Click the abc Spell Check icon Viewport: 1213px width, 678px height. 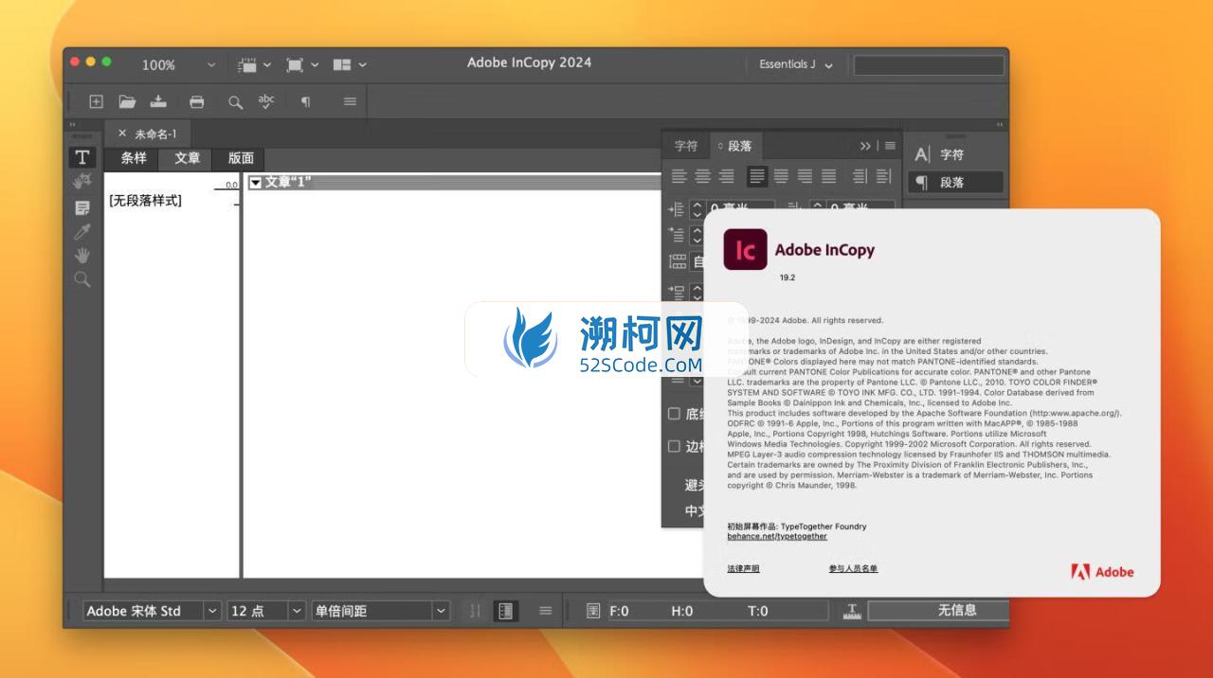[266, 101]
